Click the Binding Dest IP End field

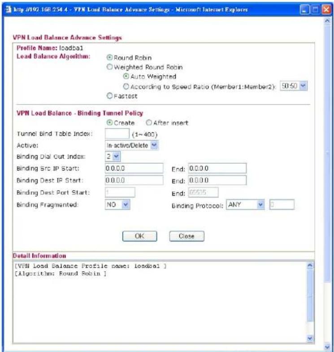tap(217, 180)
